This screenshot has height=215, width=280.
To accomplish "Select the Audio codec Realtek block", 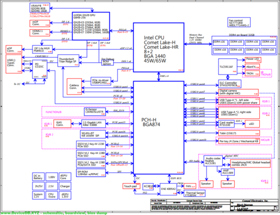I will (x=213, y=161).
